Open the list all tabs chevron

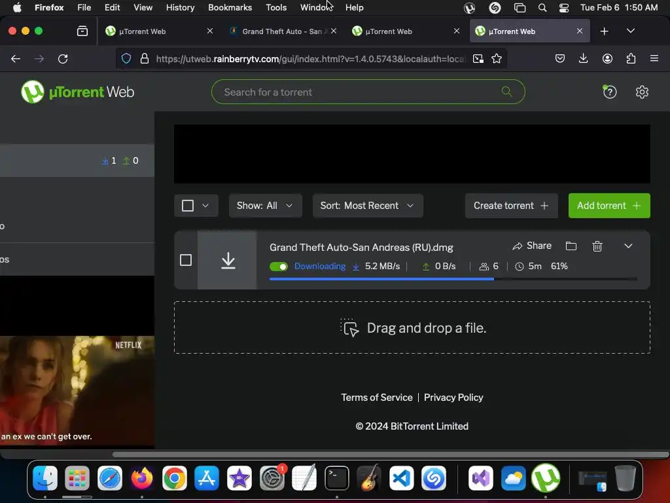pyautogui.click(x=630, y=31)
